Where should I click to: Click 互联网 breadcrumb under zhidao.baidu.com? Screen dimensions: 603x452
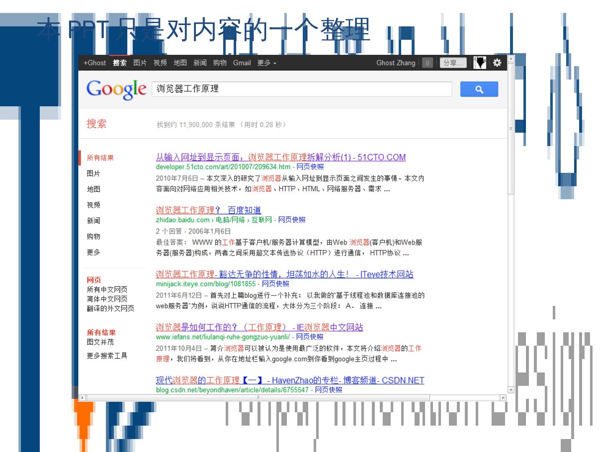[x=261, y=220]
